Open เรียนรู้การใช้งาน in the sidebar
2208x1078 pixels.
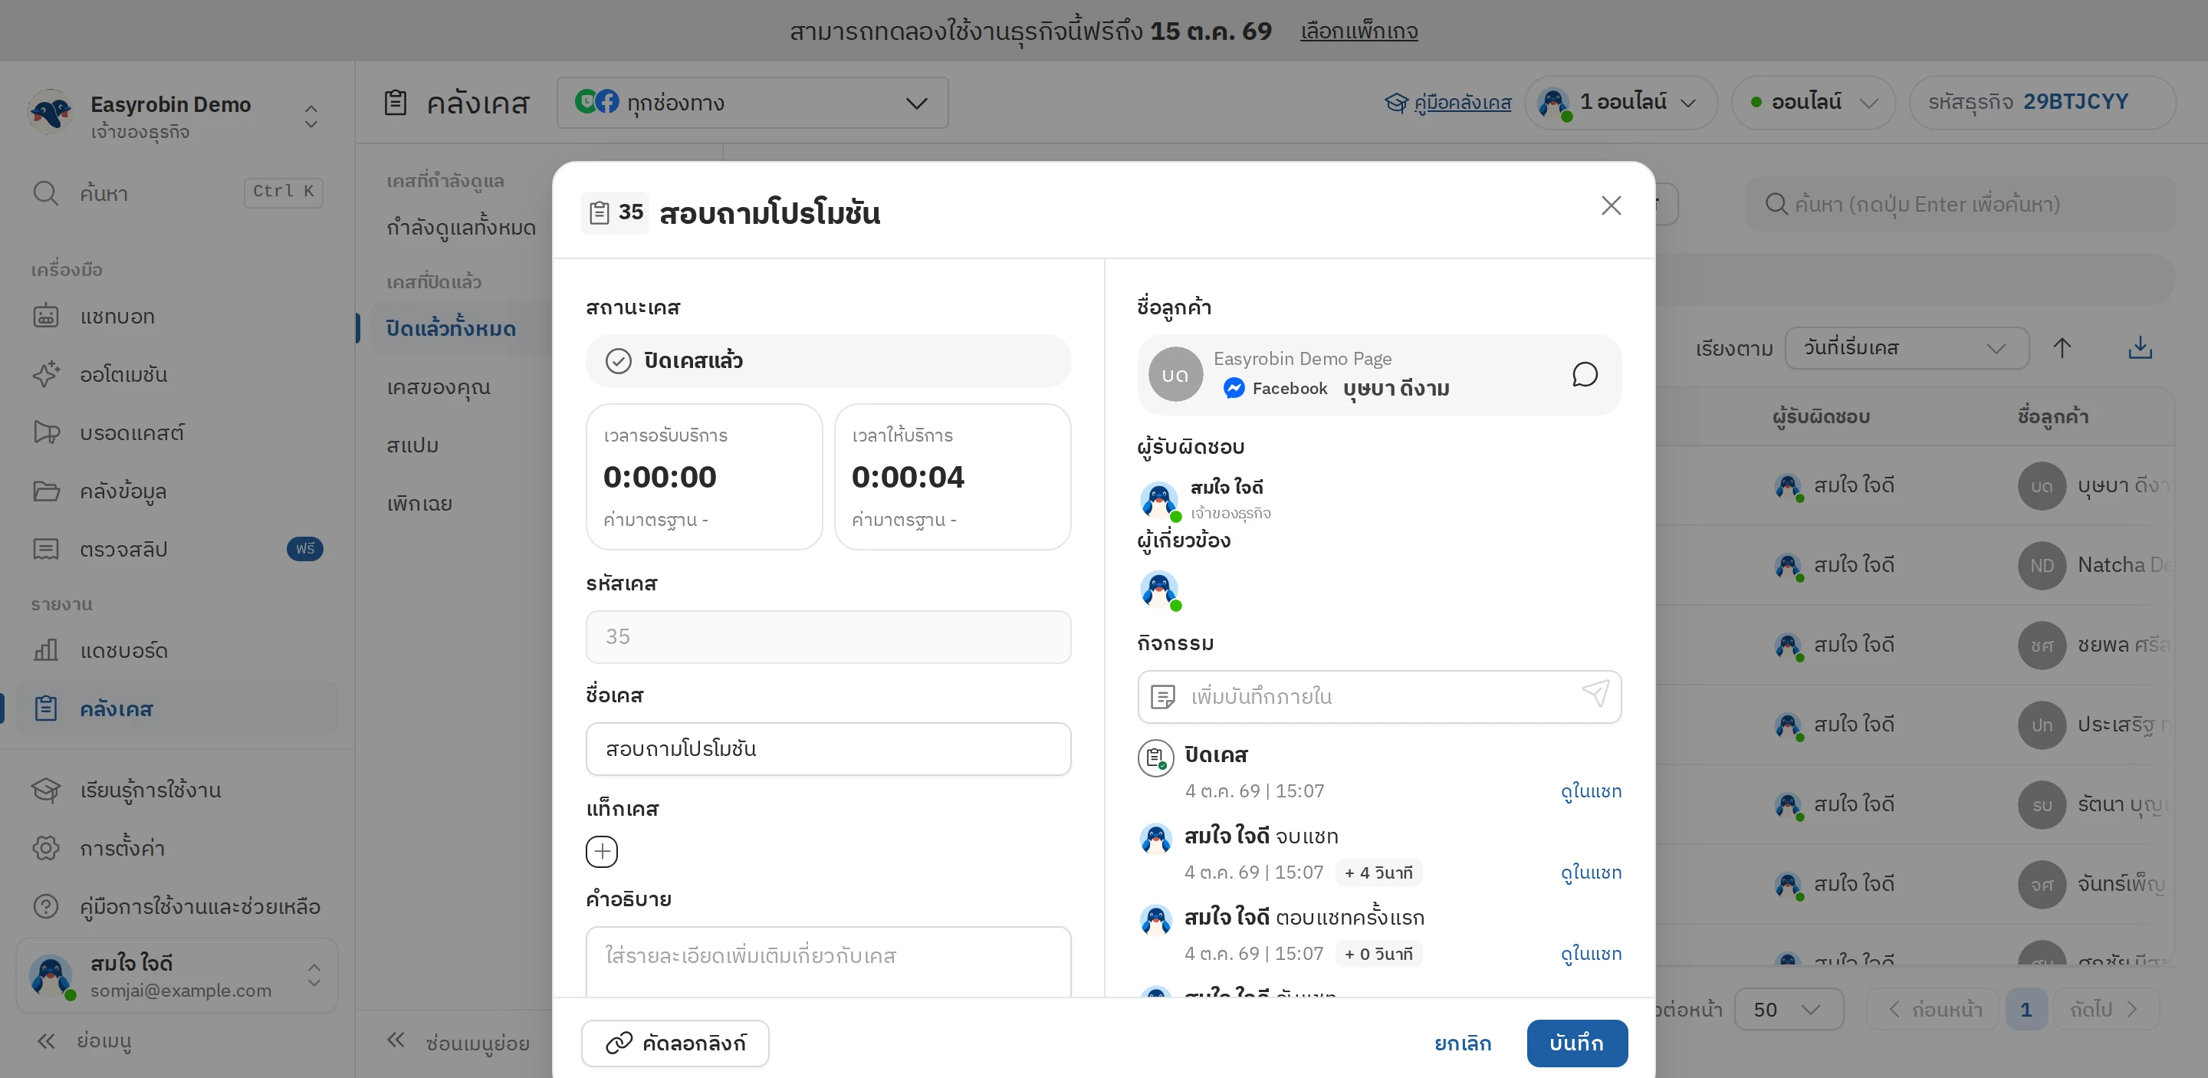tap(177, 789)
